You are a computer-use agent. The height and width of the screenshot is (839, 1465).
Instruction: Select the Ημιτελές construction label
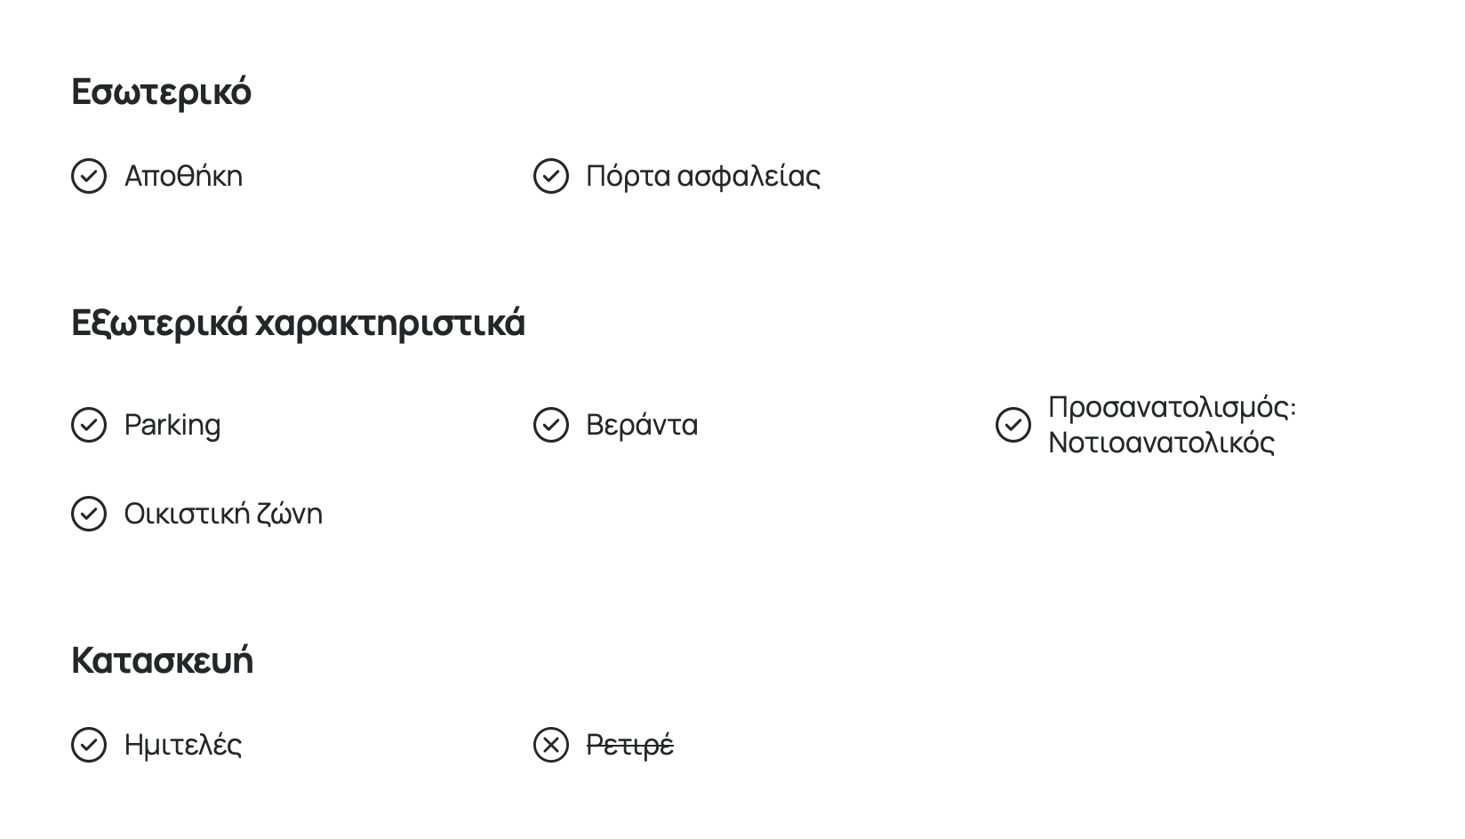pyautogui.click(x=183, y=745)
